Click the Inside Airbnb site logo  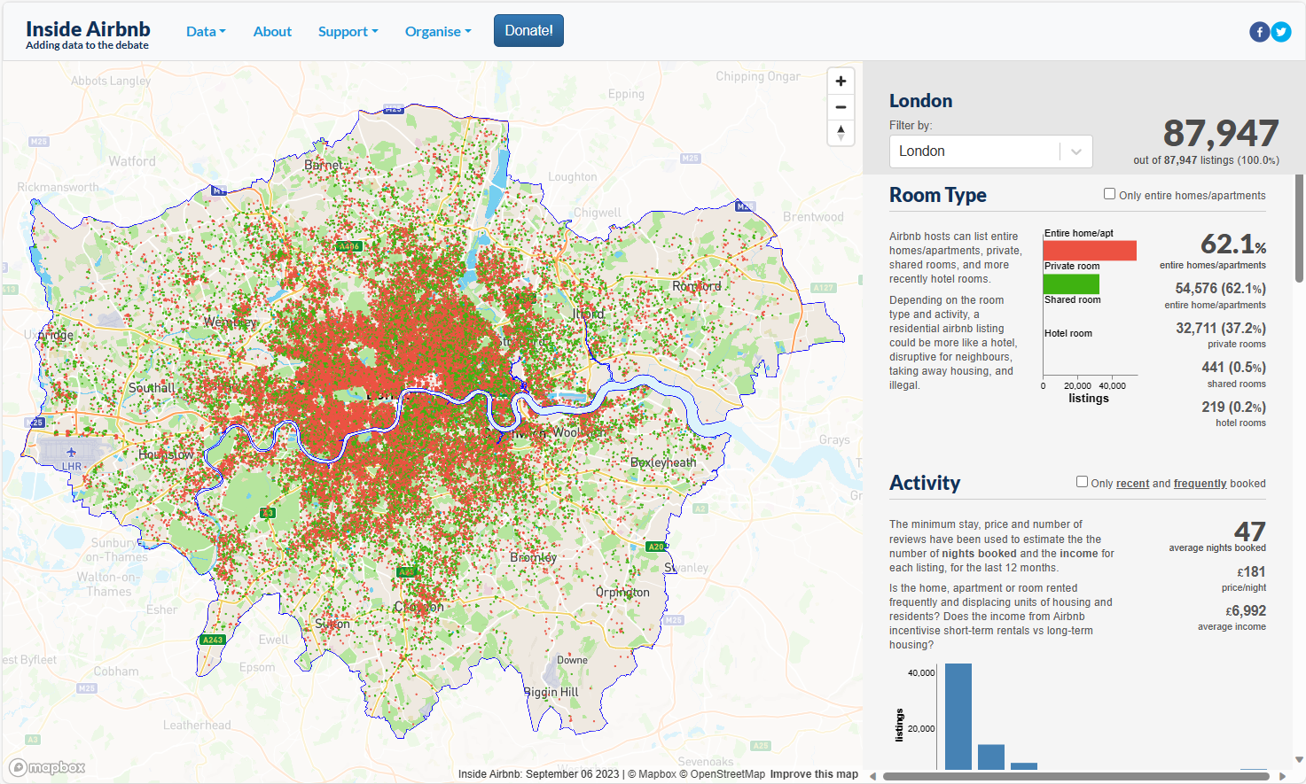[88, 34]
